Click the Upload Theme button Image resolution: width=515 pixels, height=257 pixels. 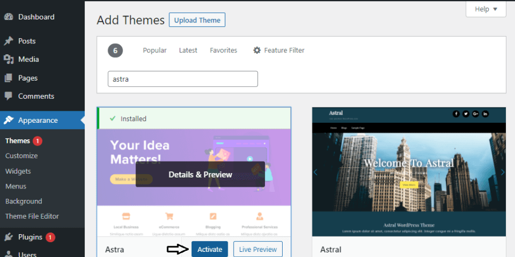point(197,20)
